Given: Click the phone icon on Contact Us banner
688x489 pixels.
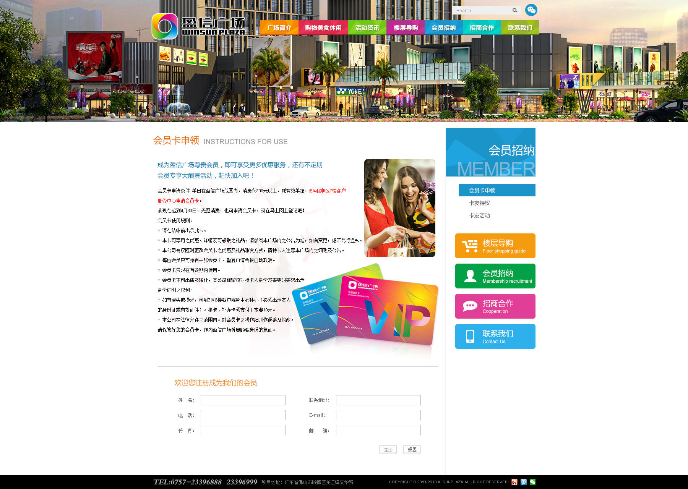Looking at the screenshot, I should point(470,337).
